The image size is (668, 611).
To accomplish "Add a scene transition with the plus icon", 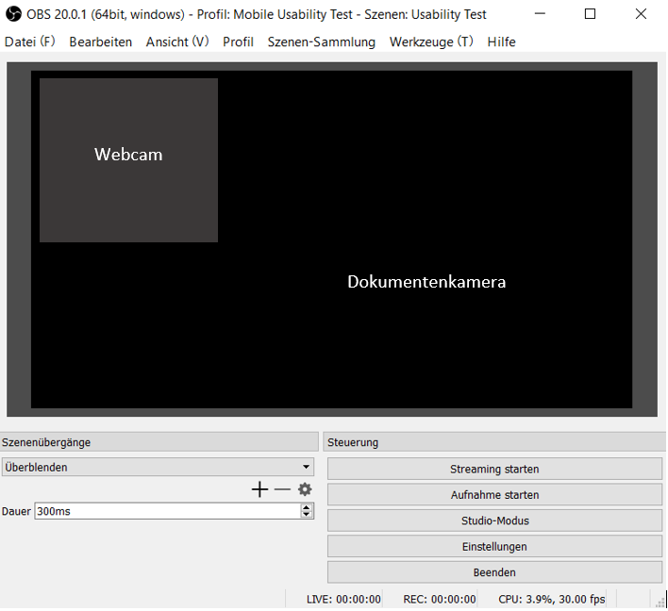I will coord(259,489).
